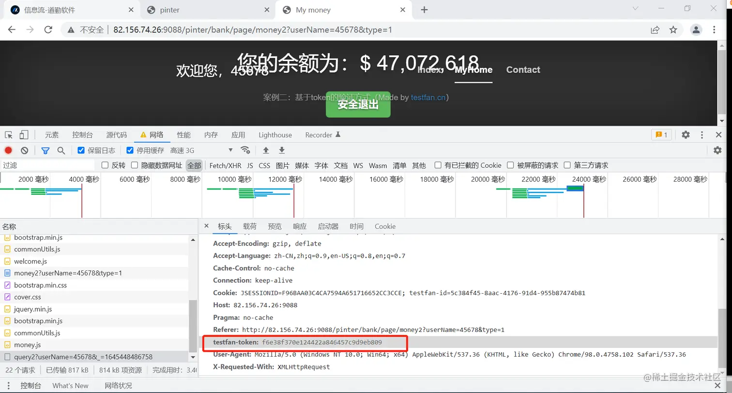The width and height of the screenshot is (732, 393).
Task: Select the welcome.js request row
Action: (94, 261)
